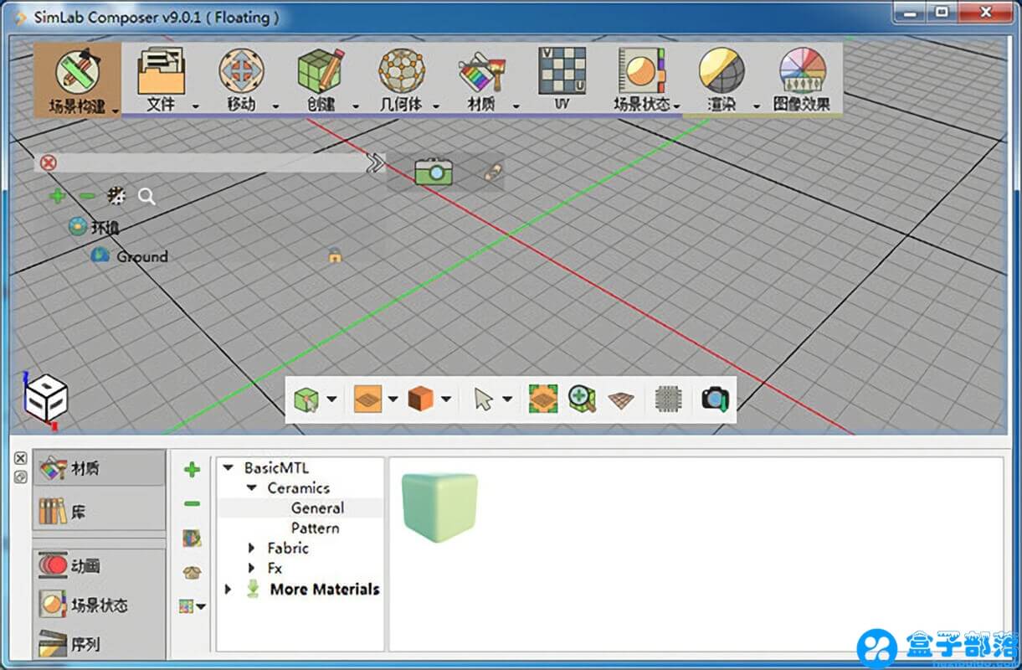The image size is (1022, 670).
Task: Select the Pattern category under Ceramics
Action: pos(315,528)
